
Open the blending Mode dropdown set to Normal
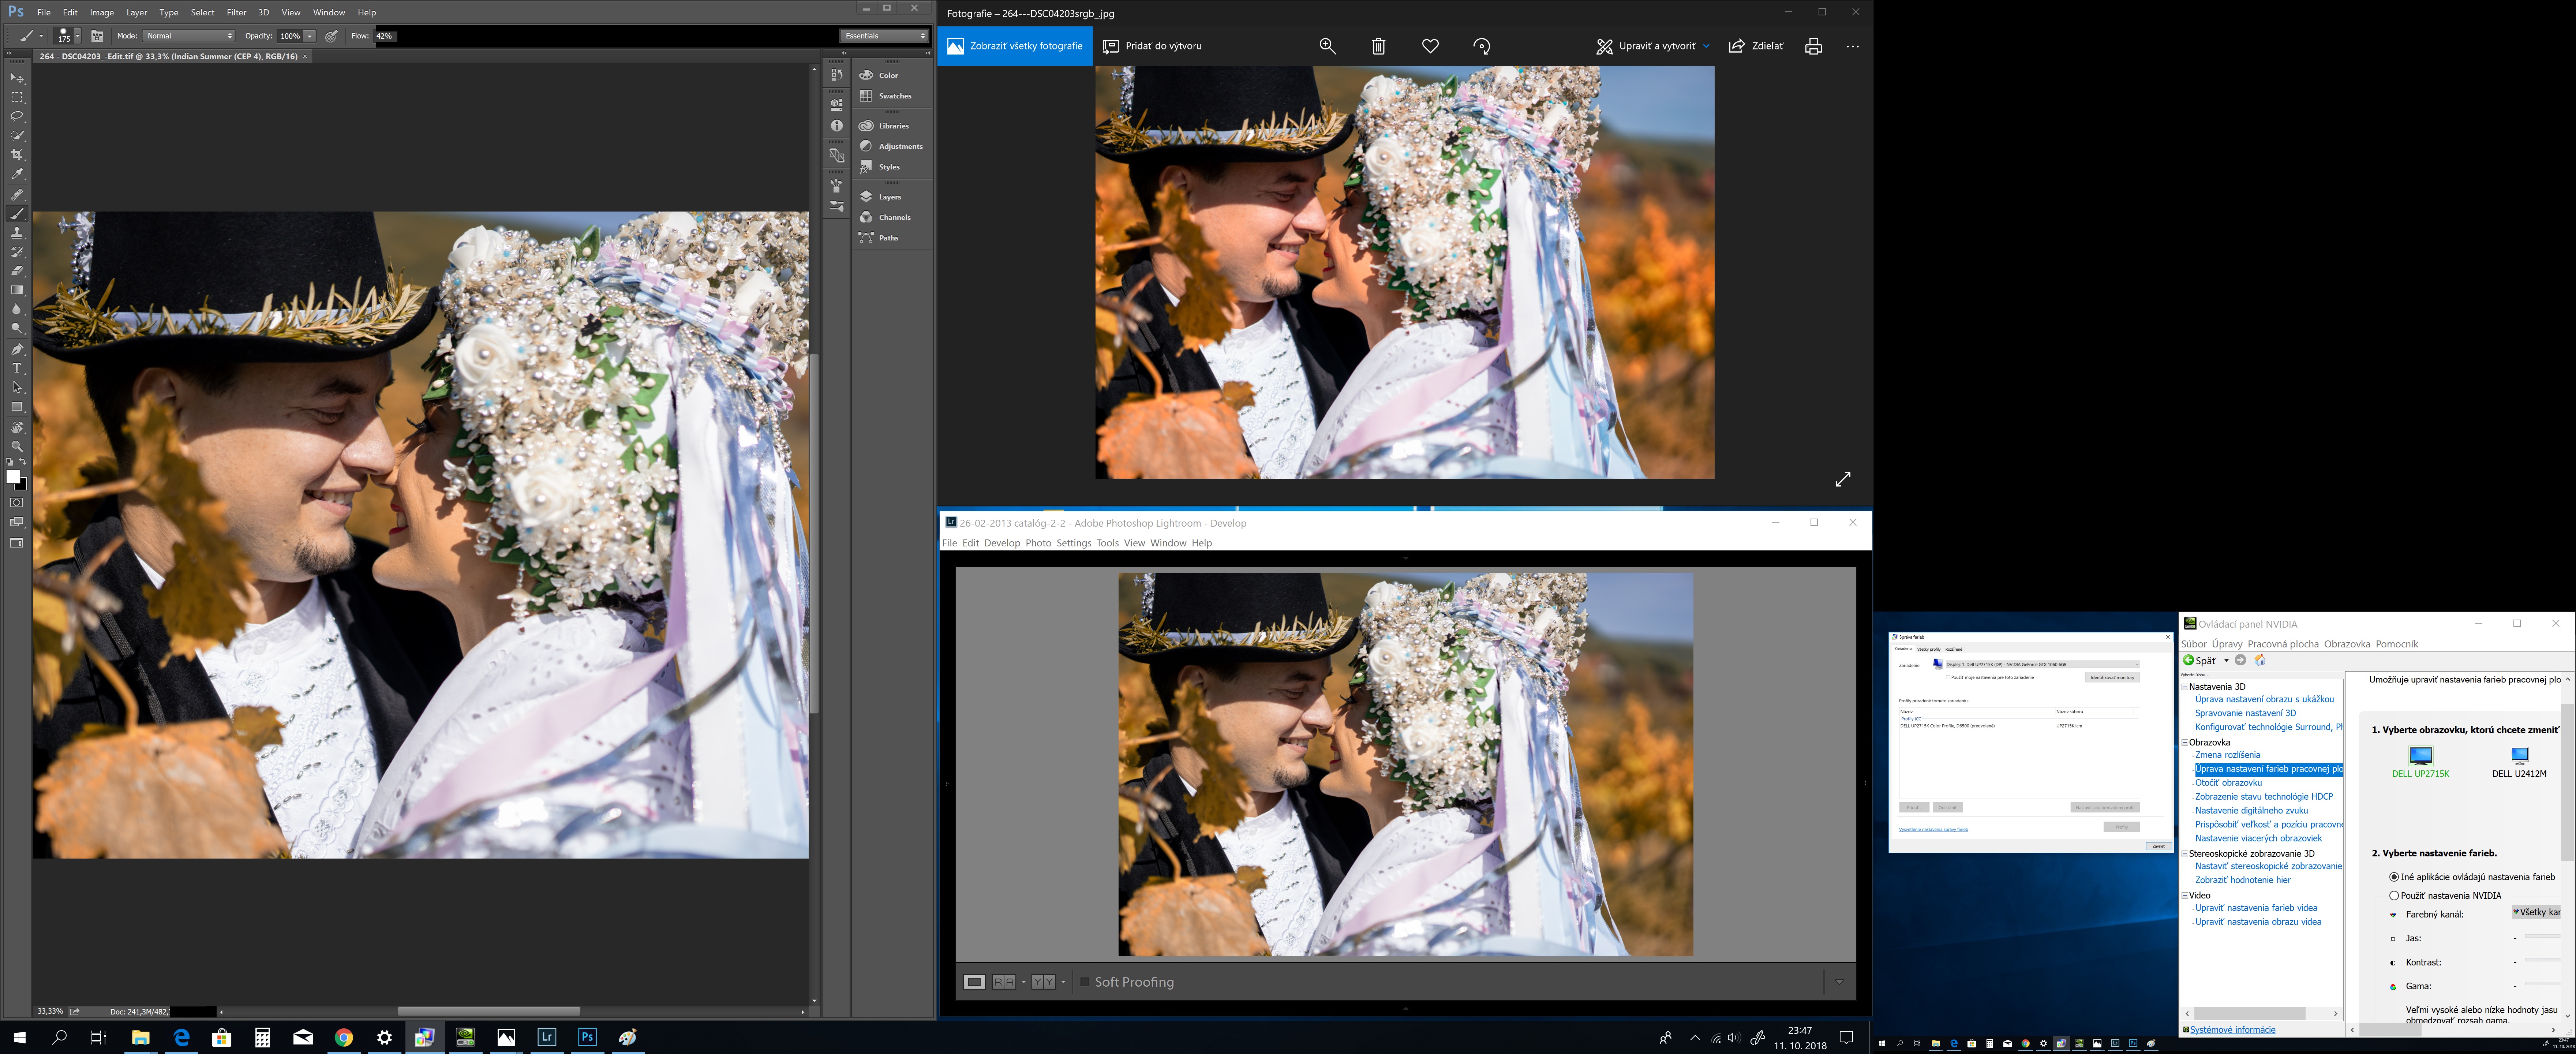click(x=188, y=36)
